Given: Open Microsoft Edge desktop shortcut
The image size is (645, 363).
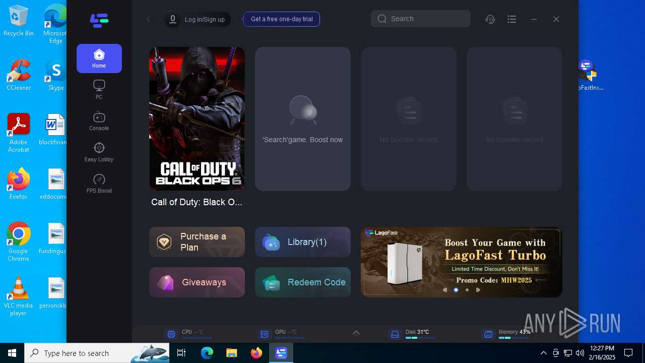Looking at the screenshot, I should 55,24.
